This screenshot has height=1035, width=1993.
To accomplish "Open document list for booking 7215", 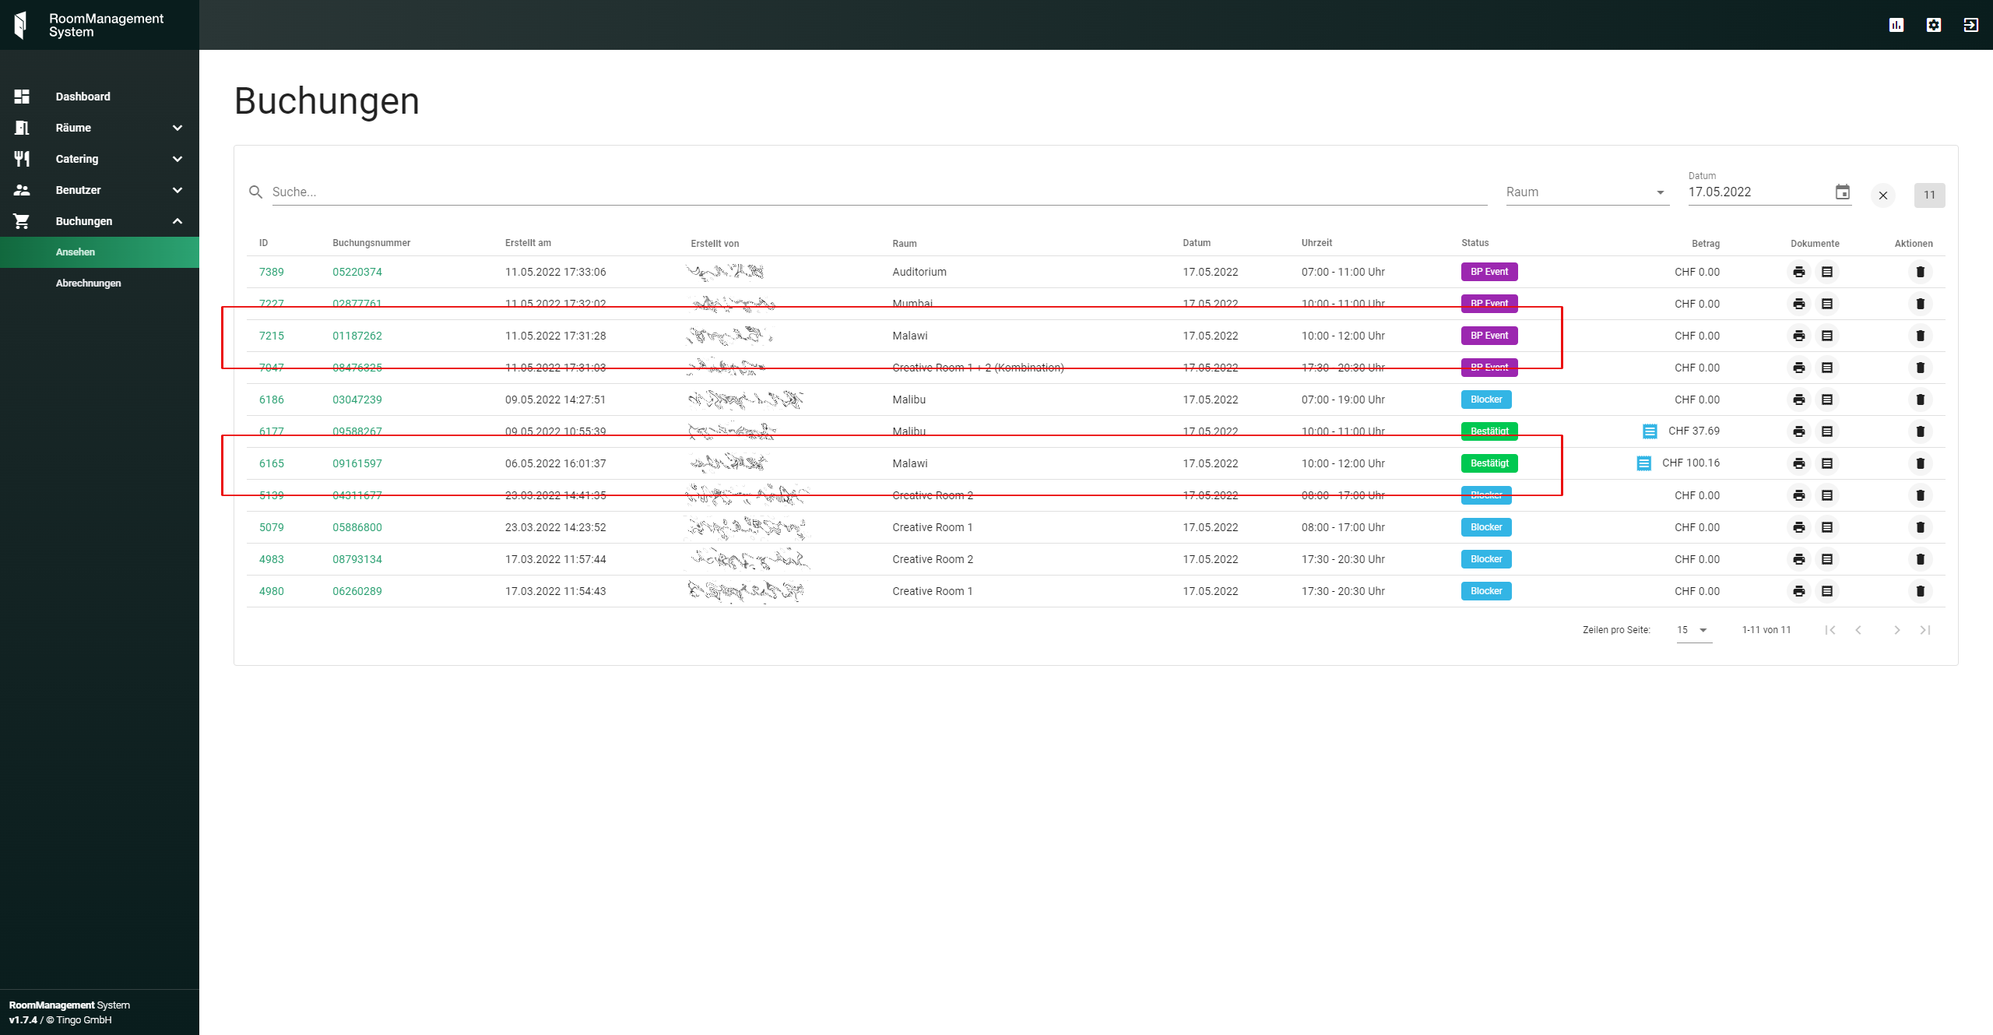I will point(1827,336).
